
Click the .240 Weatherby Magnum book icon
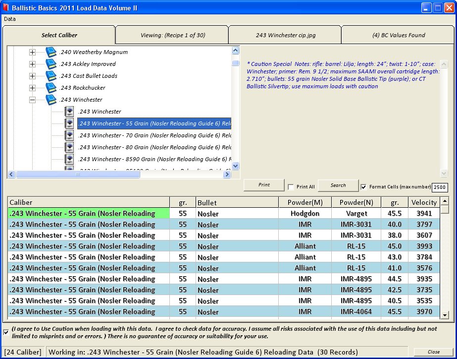click(51, 52)
